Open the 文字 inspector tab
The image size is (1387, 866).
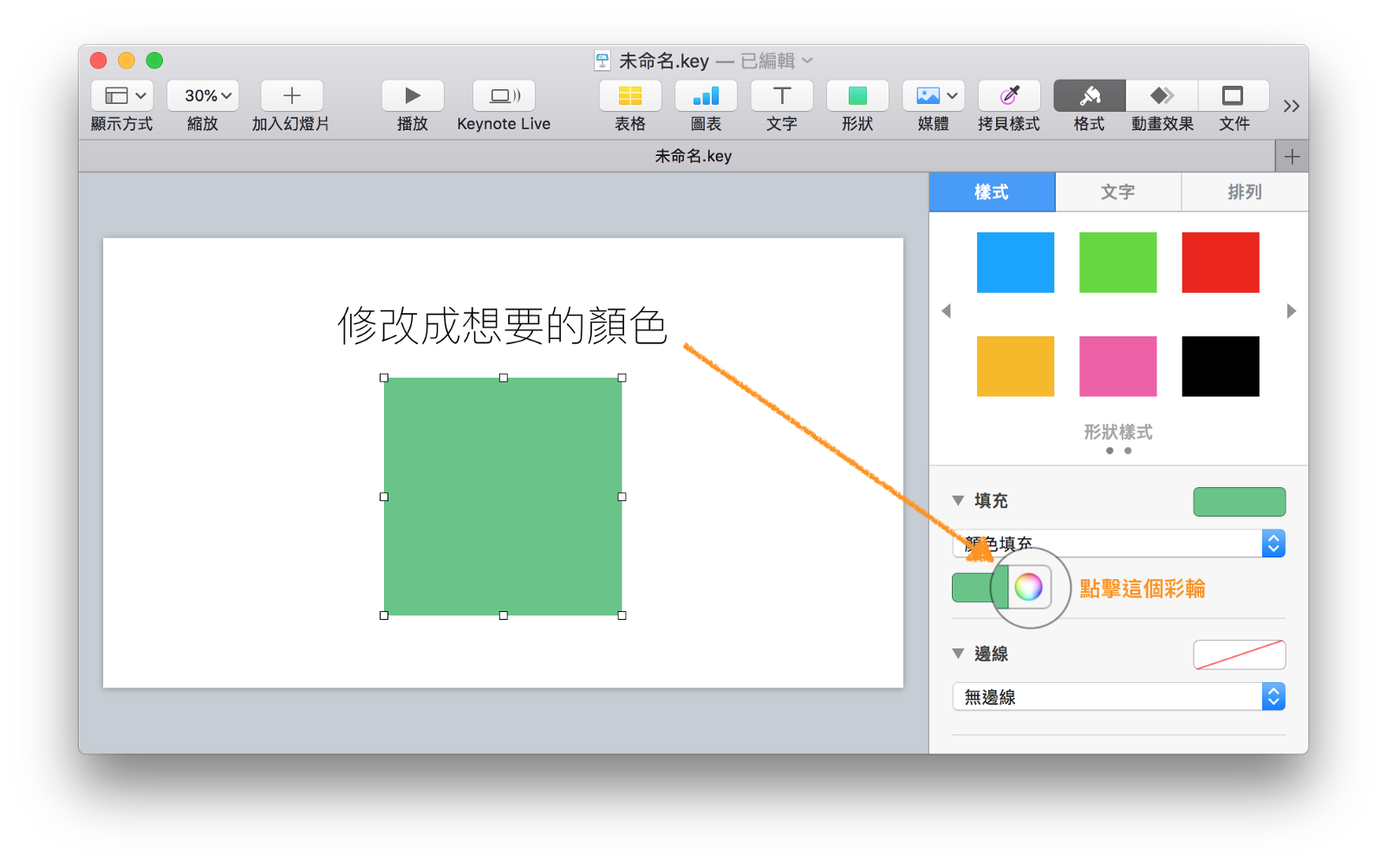pyautogui.click(x=1117, y=192)
